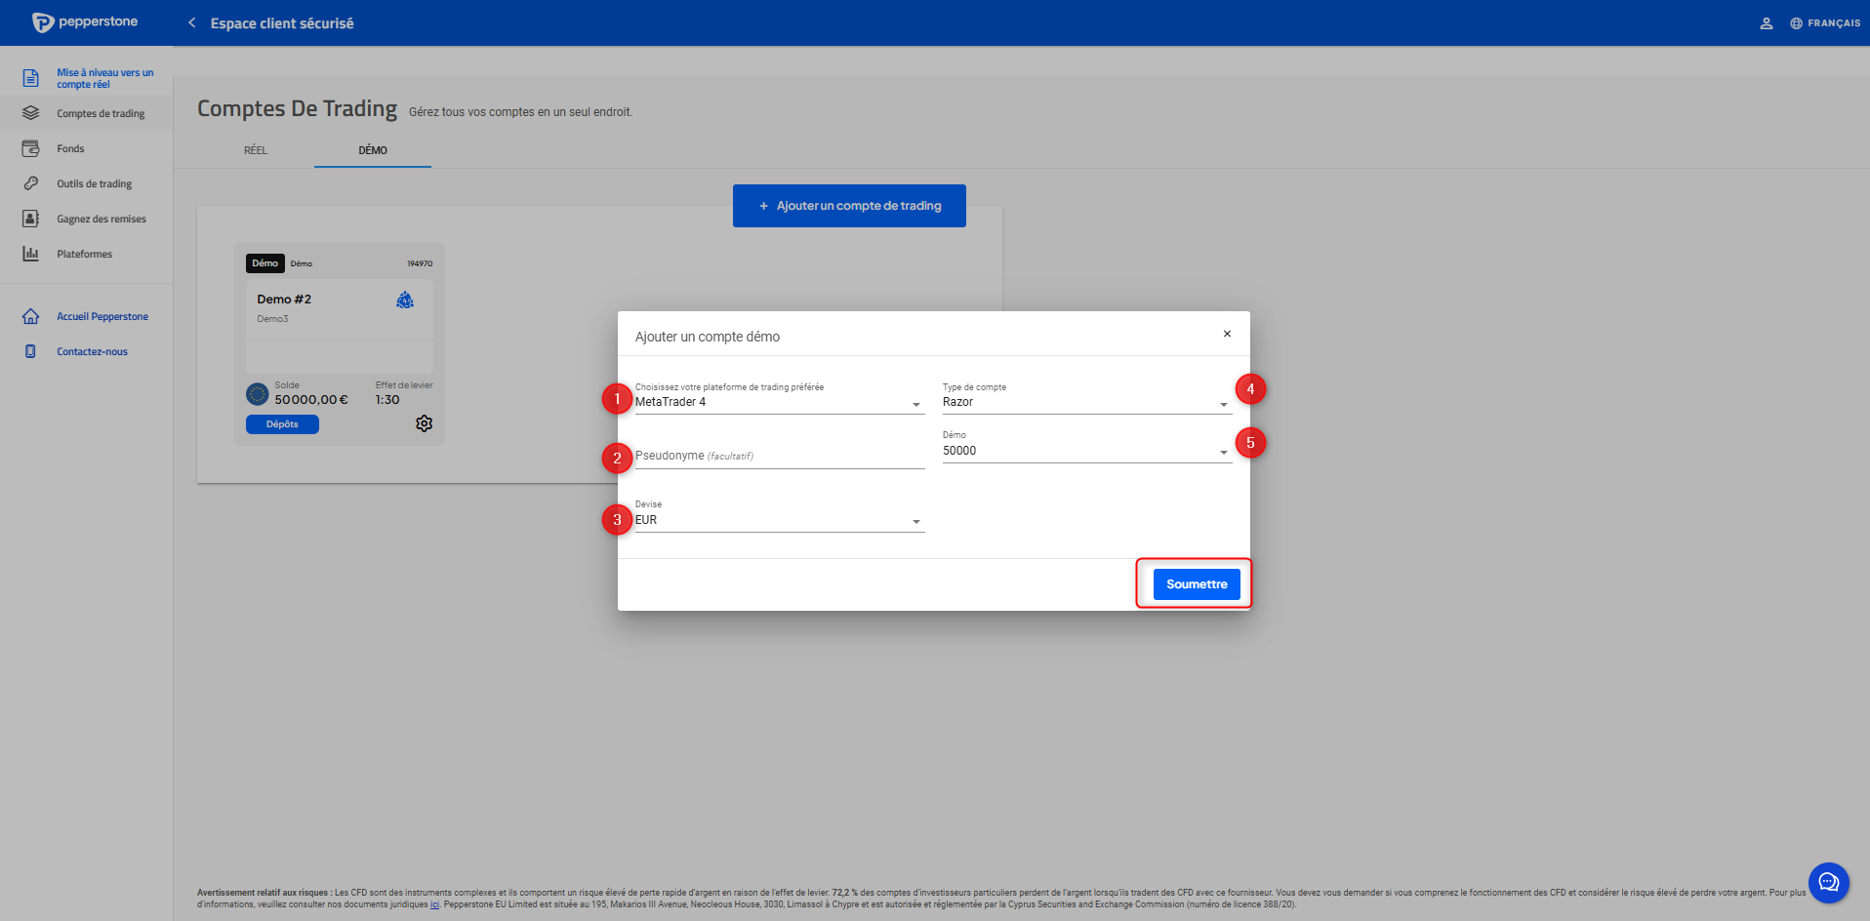Click the Contactez-nous phone icon
The image size is (1870, 921).
pos(31,351)
